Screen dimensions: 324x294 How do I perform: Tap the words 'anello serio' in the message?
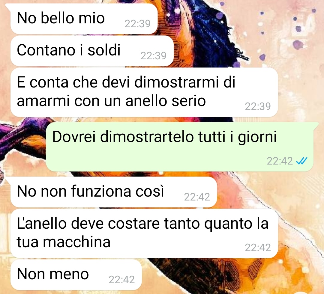166,101
